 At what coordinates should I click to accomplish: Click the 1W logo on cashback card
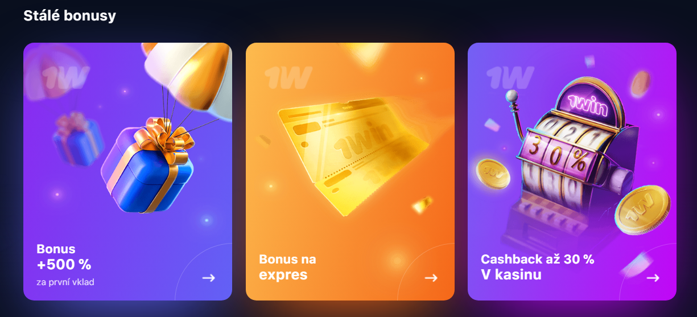[510, 77]
